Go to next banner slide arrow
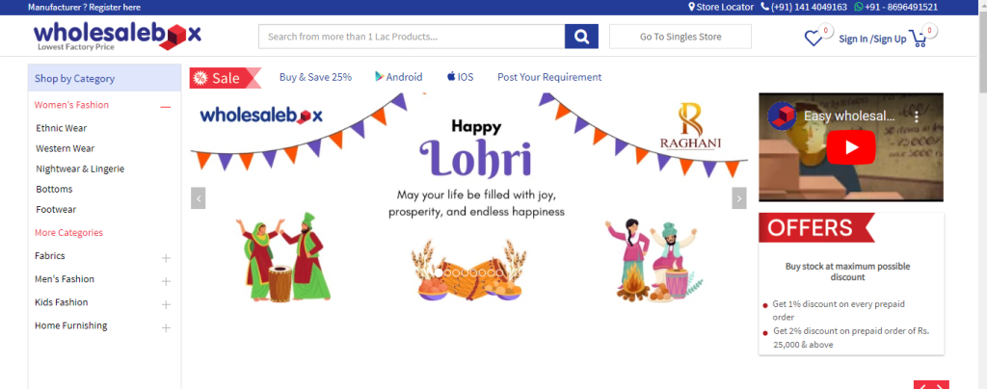Screen dimensions: 987x389 (x=739, y=198)
